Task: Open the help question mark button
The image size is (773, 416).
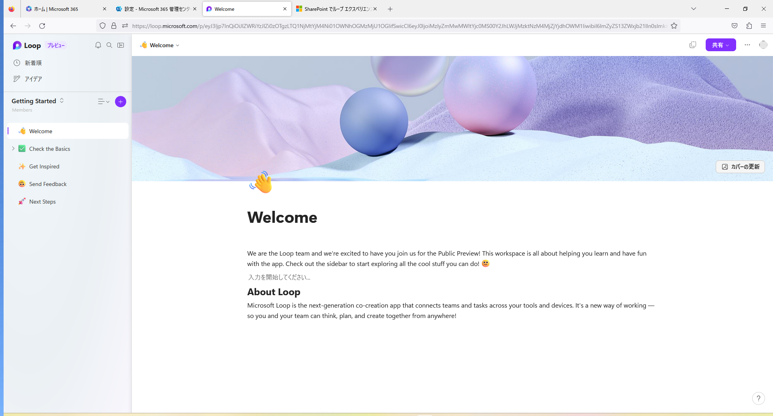Action: click(x=758, y=398)
